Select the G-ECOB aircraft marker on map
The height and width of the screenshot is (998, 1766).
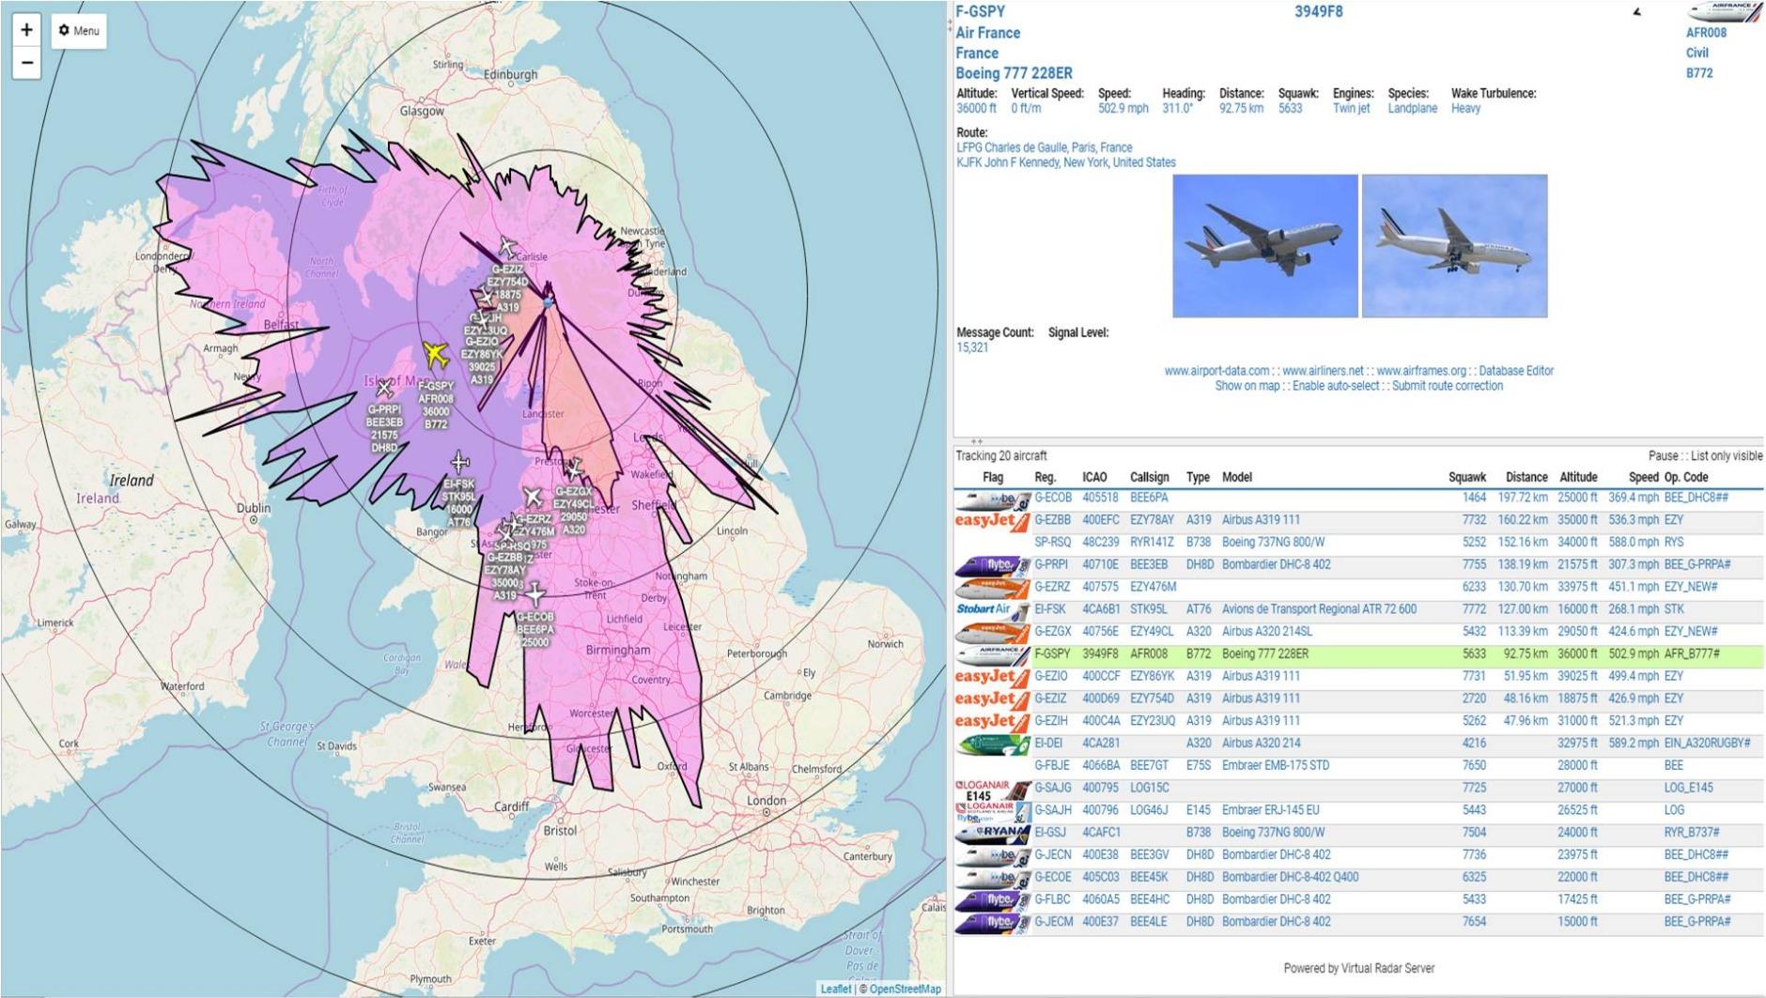[534, 593]
